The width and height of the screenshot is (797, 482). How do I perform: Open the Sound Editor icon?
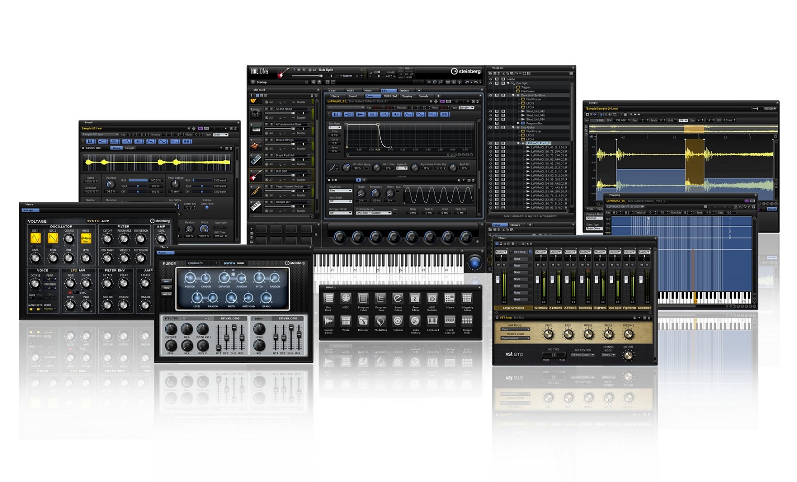click(x=398, y=299)
